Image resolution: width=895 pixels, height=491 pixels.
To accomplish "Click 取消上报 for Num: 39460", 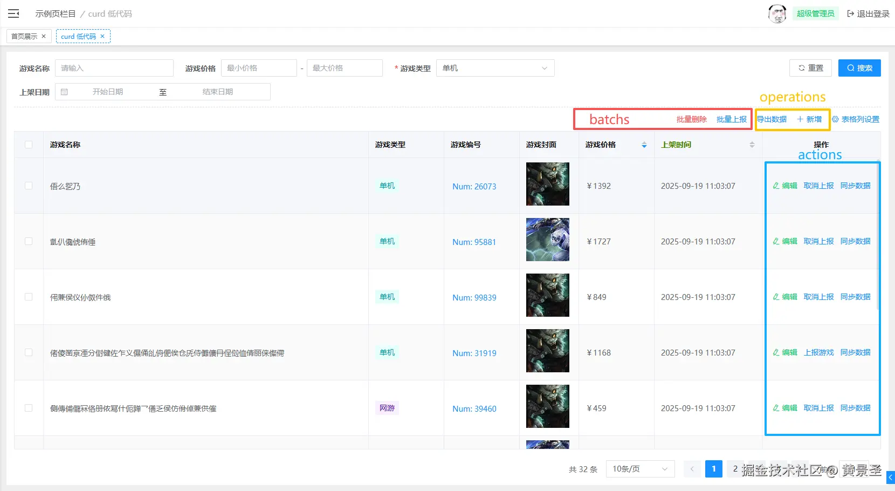I will (x=818, y=408).
